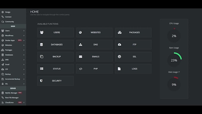Click the Email paper plane icon in sidebar

[3, 64]
